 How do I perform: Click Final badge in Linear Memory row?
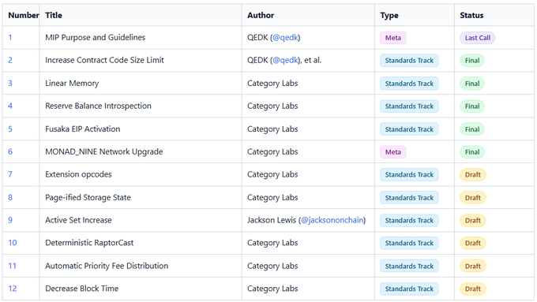click(x=472, y=84)
